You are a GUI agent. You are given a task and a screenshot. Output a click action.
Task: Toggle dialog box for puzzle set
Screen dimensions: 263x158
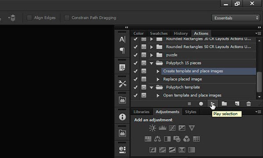tap(144, 55)
